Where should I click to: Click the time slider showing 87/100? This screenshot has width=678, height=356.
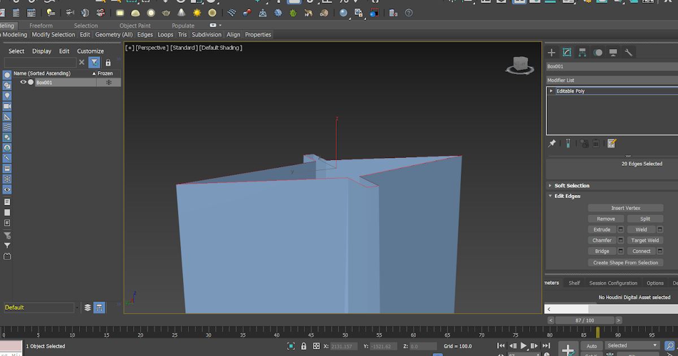click(584, 320)
